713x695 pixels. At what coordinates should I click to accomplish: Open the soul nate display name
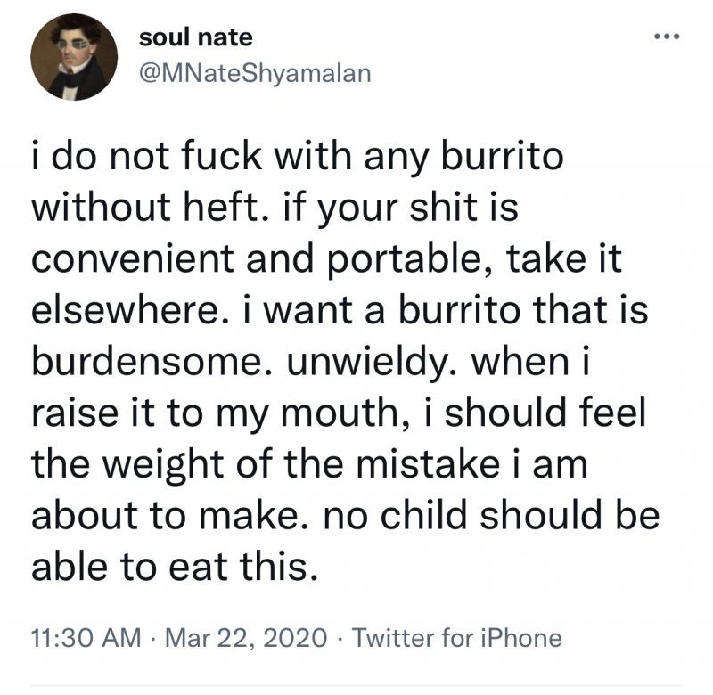[x=196, y=37]
